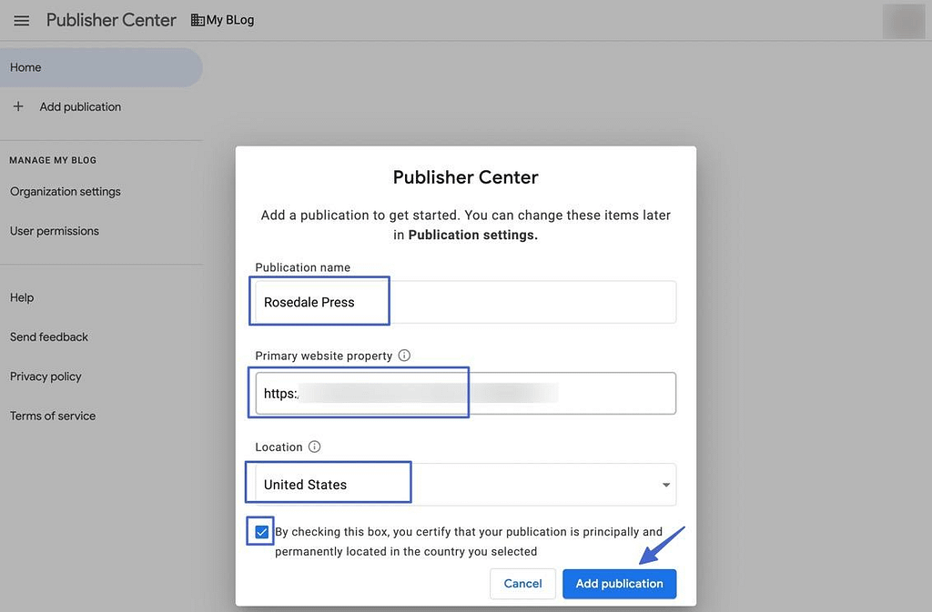
Task: Open the navigation hamburger menu
Action: pos(21,20)
